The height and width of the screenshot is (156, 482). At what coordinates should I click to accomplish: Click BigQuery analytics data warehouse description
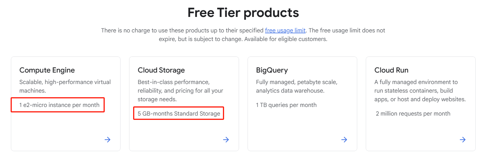pos(297,86)
